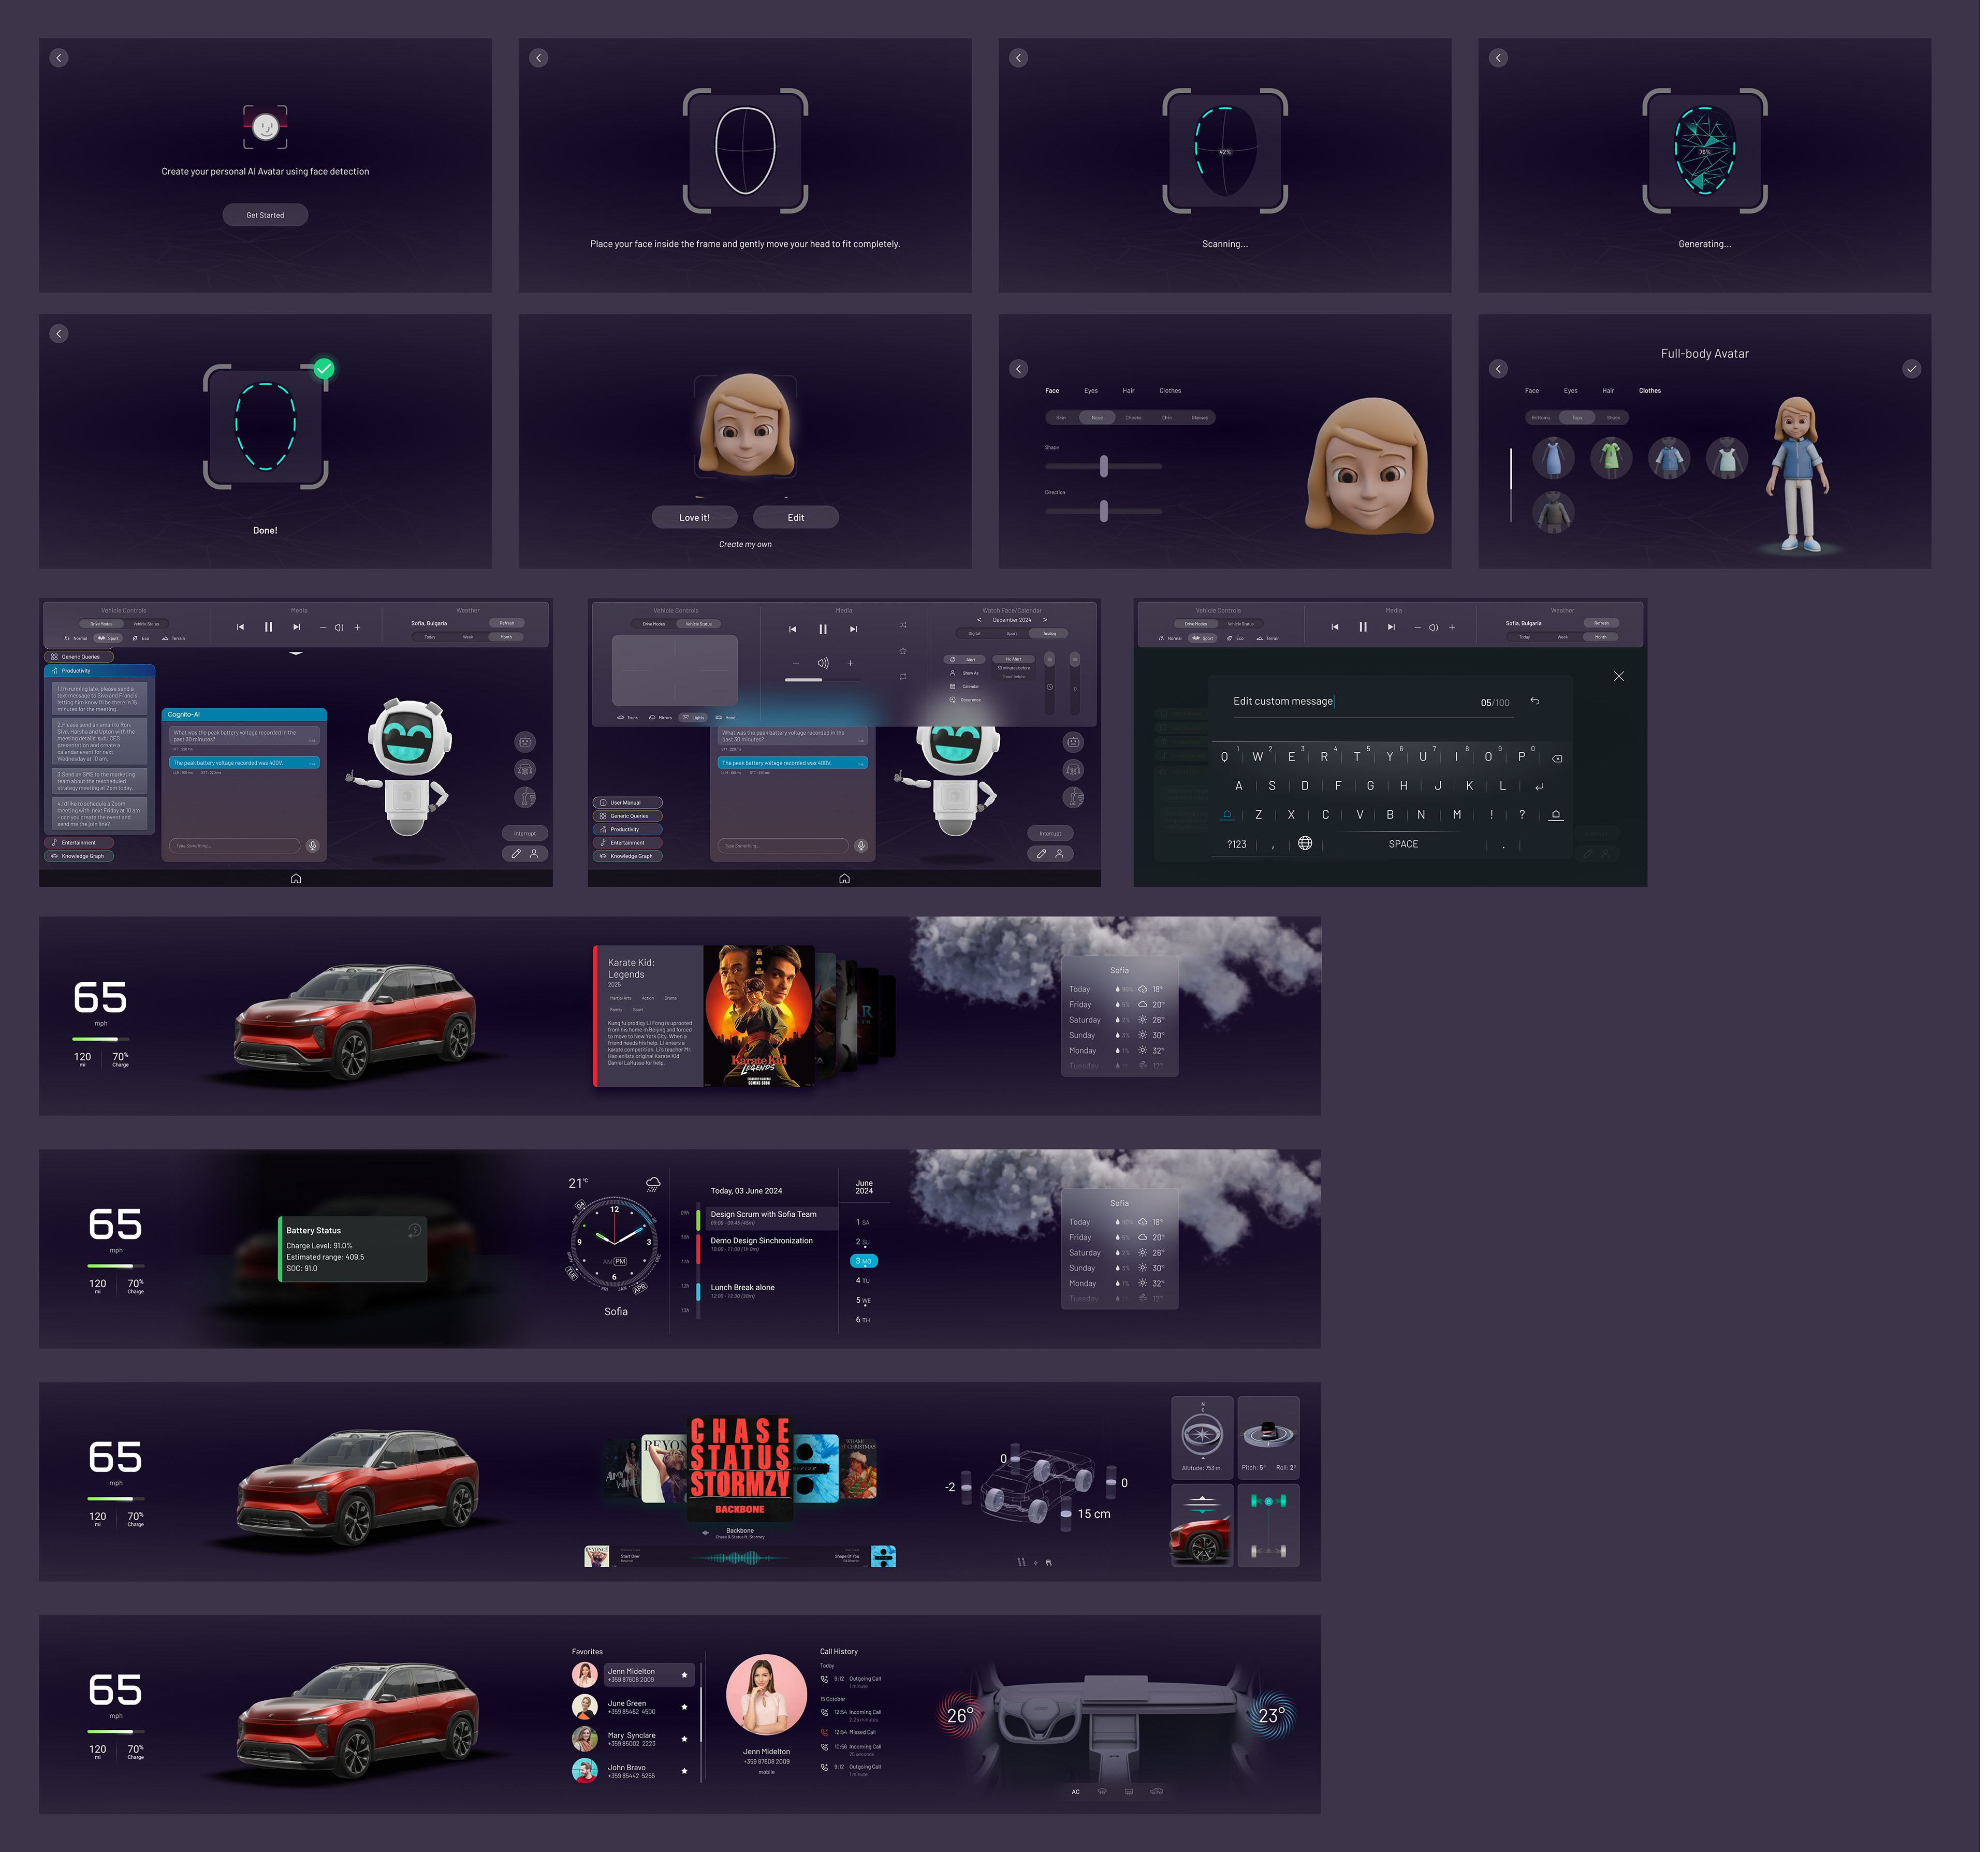Tap the globe language key on keyboard
The height and width of the screenshot is (1852, 1988).
[1305, 844]
